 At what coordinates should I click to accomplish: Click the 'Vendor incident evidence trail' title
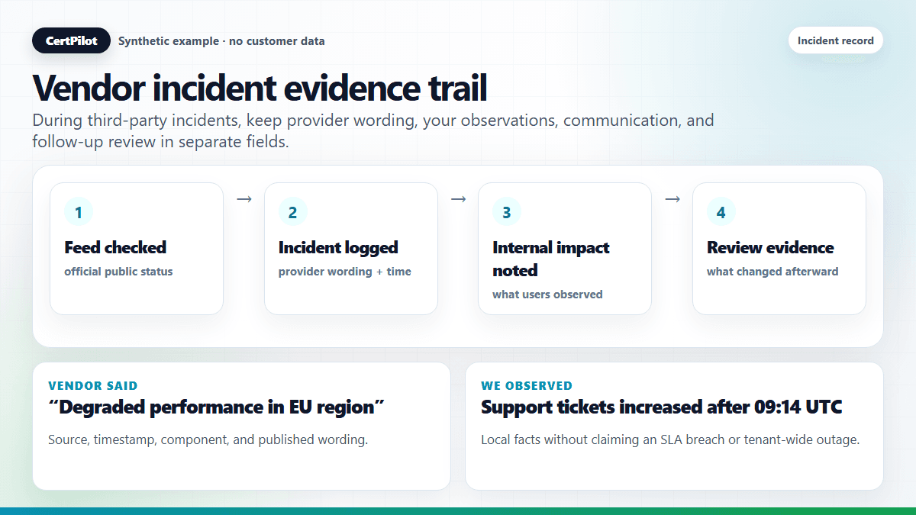click(x=260, y=88)
